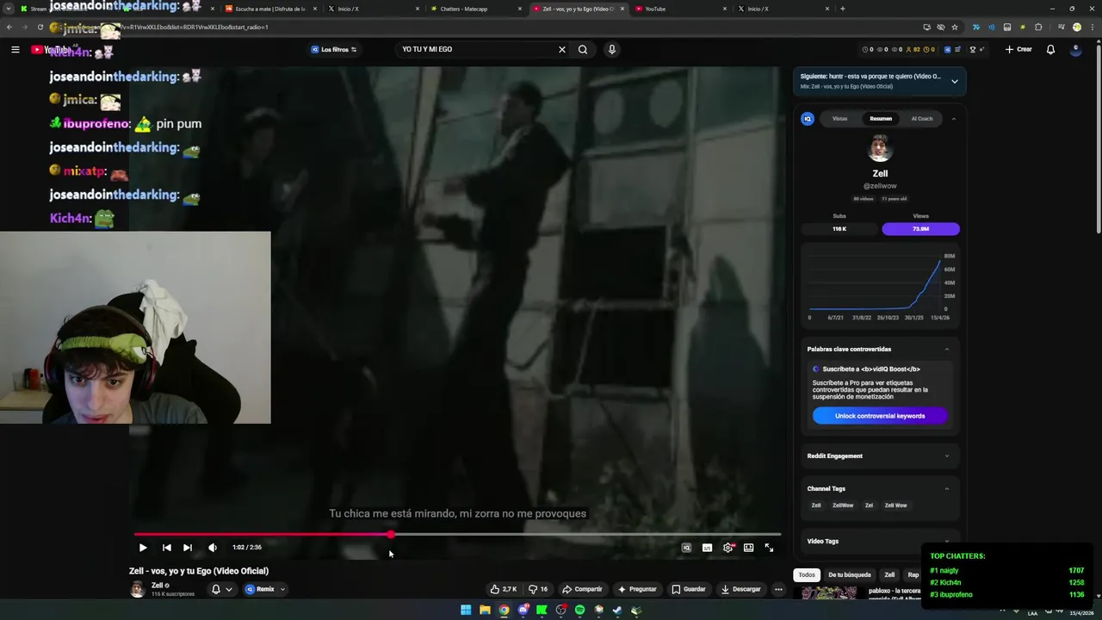
Task: Open Zell channel avatar below video
Action: [x=137, y=589]
